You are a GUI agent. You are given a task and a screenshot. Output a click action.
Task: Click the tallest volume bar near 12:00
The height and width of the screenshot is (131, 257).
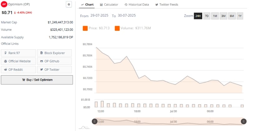102,104
